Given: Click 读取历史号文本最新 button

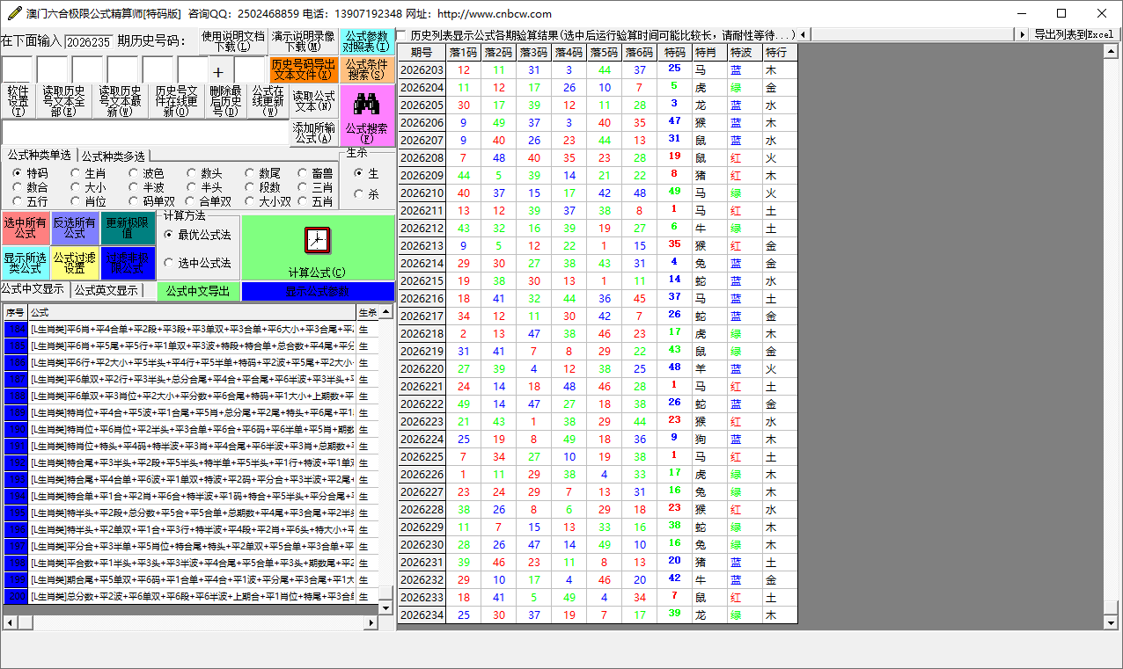Looking at the screenshot, I should point(120,102).
